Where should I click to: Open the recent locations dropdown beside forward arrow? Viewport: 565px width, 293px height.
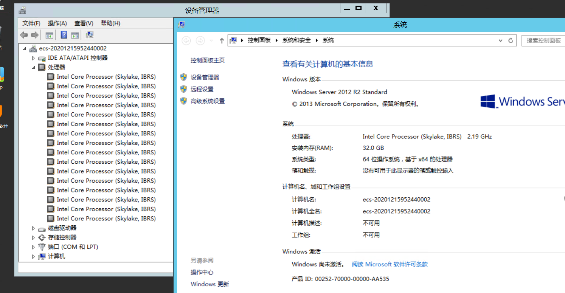point(211,40)
